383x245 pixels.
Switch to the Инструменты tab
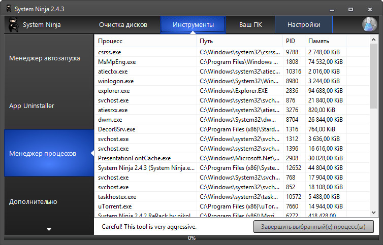193,25
